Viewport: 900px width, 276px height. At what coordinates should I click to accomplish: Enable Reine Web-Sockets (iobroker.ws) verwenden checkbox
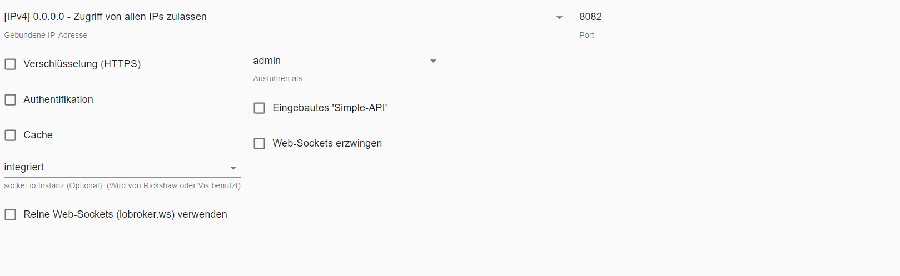[x=11, y=215]
